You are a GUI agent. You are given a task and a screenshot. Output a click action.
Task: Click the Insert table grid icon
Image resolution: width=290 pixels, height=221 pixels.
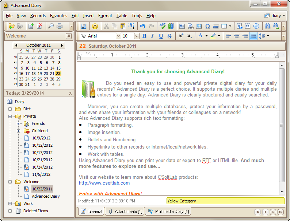coord(224,26)
